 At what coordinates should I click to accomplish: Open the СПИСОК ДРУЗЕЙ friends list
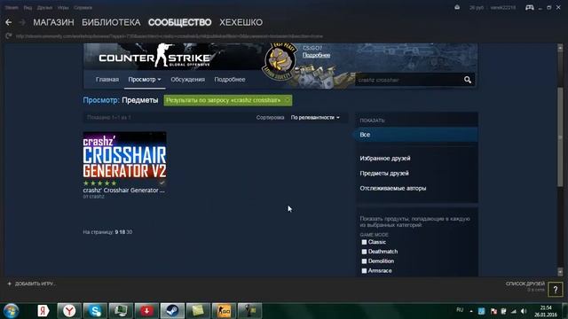pyautogui.click(x=525, y=284)
